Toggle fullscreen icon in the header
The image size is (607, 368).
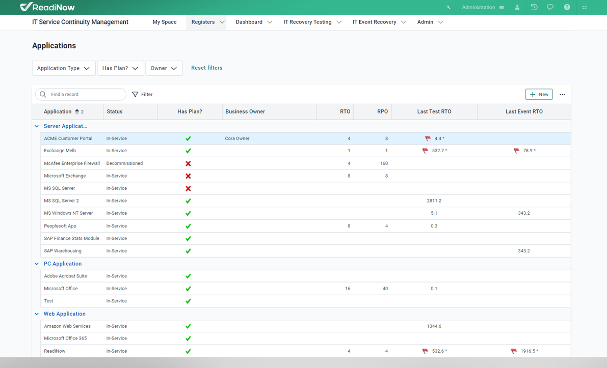[585, 7]
